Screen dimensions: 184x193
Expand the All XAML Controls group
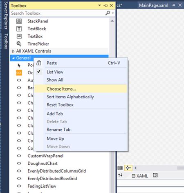[x=13, y=51]
